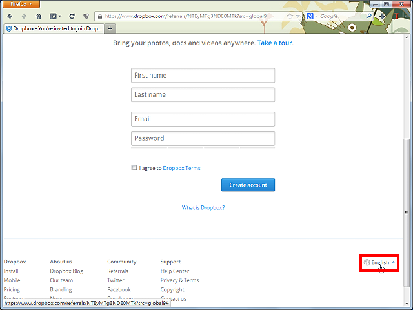Viewport: 413px width, 310px height.
Task: Focus the address bar URL
Action: 186,16
